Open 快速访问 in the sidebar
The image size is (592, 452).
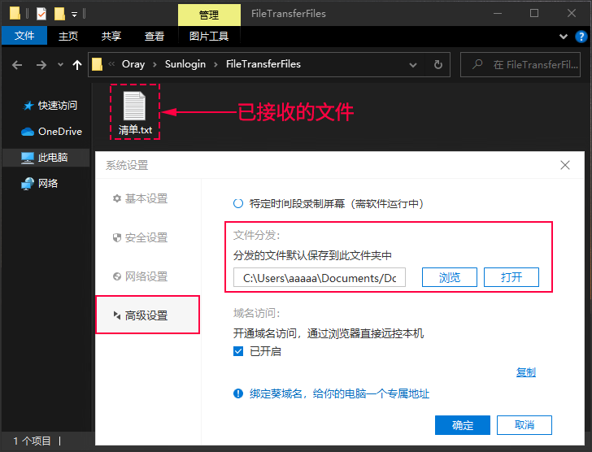[57, 105]
